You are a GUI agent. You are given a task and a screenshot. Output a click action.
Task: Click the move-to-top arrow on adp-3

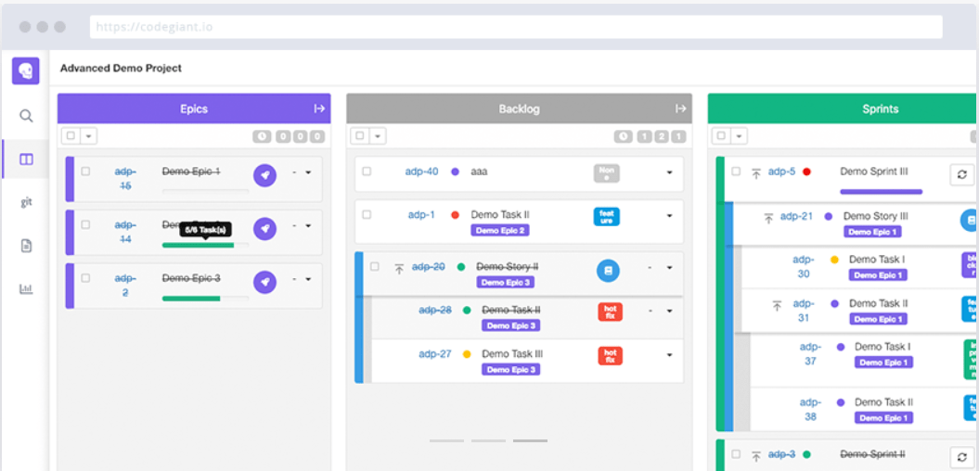(756, 457)
